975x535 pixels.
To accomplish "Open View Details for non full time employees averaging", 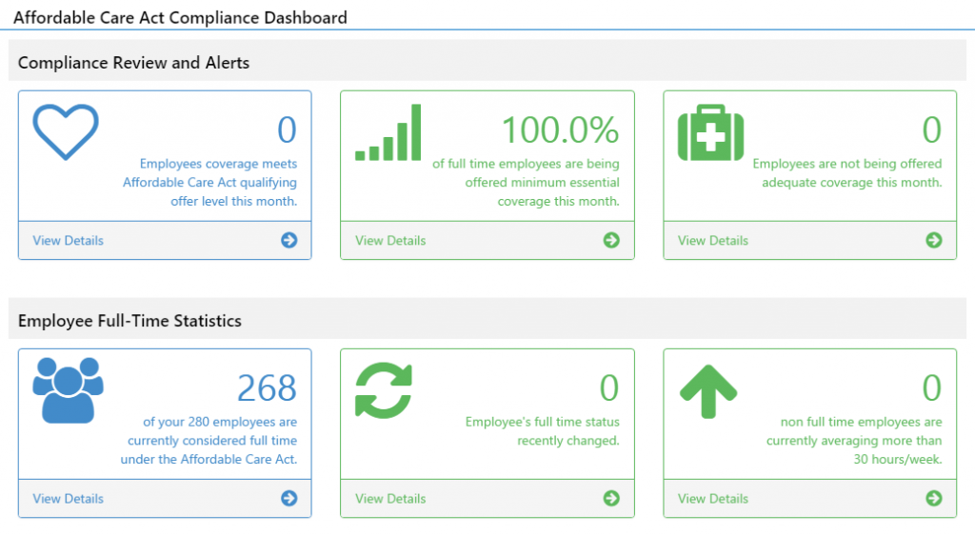I will click(713, 498).
